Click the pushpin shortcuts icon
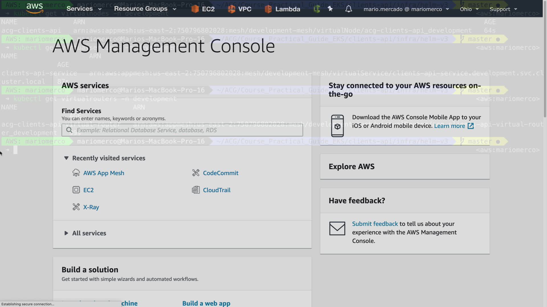Screen dimensions: 547x307 pos(330,9)
